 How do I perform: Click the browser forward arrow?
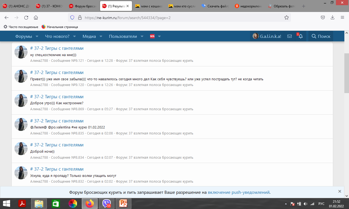(x=16, y=17)
